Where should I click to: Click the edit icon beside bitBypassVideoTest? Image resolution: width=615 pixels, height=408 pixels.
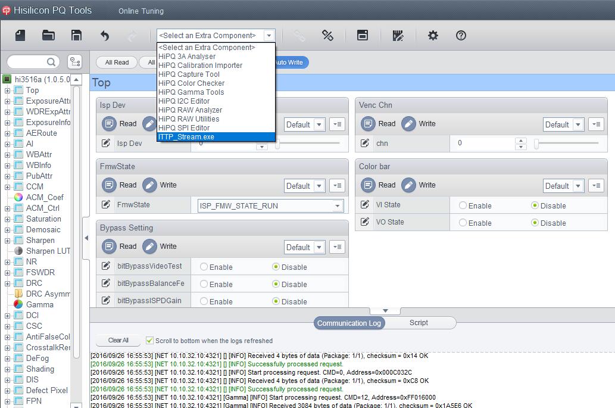coord(106,266)
